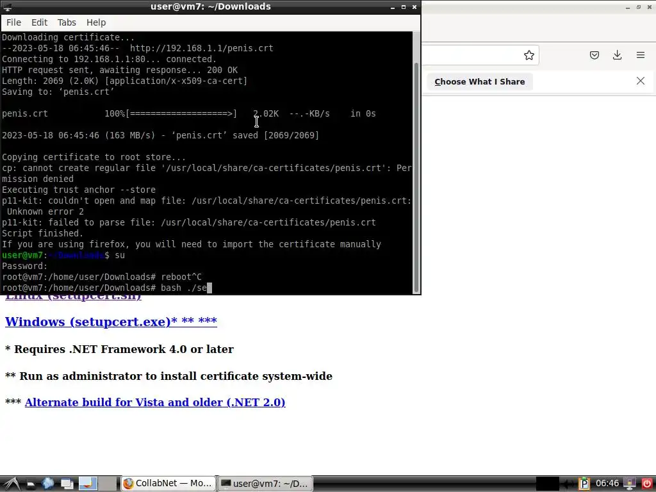The image size is (656, 492).
Task: Close the terminal window
Action: click(414, 7)
